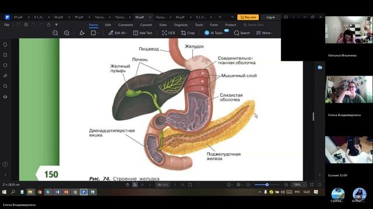373x209 pixels.
Task: Enter full screen mode icon
Action: click(x=312, y=185)
